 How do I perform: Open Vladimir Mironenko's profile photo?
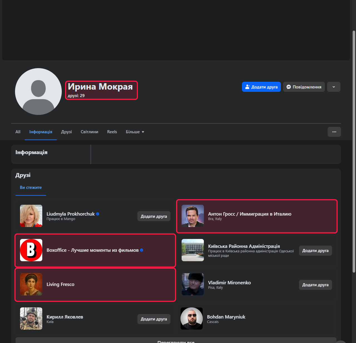tap(193, 284)
